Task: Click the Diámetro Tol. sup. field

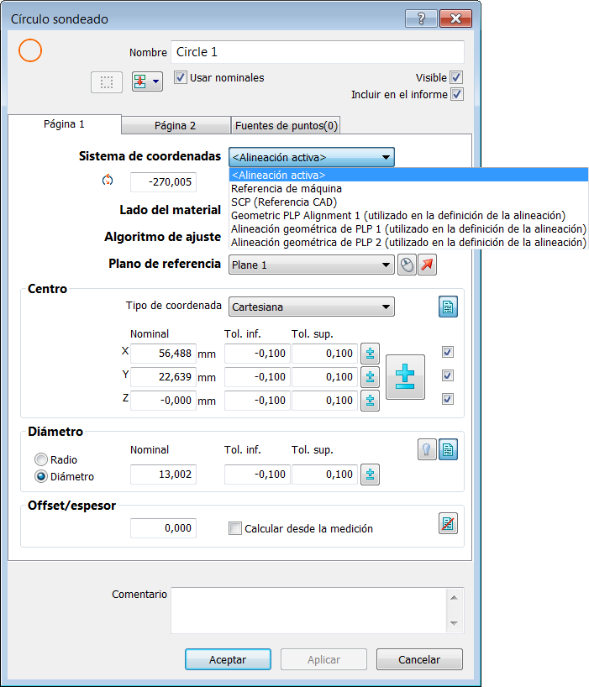Action: point(324,475)
